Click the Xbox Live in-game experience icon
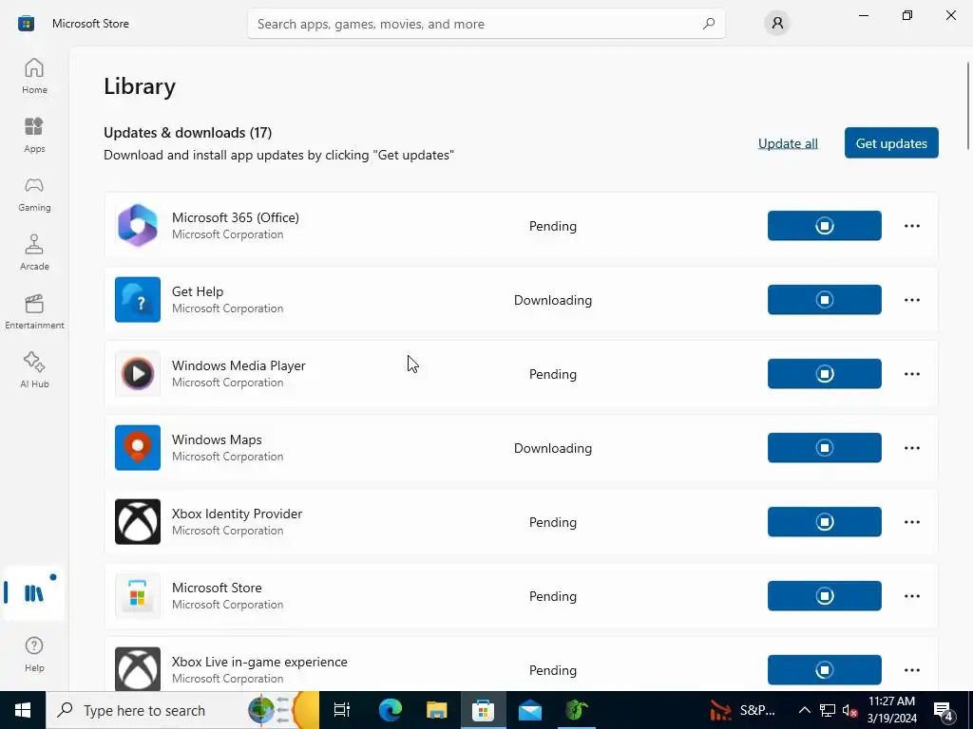973x729 pixels. [138, 669]
